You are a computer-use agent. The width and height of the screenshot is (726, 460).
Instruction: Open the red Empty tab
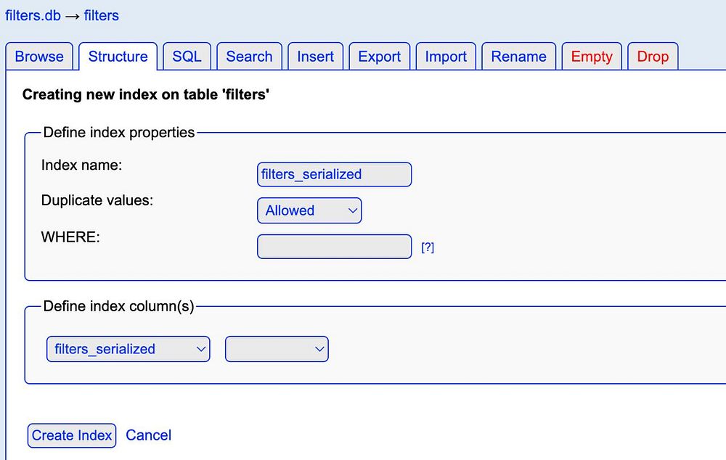[592, 57]
